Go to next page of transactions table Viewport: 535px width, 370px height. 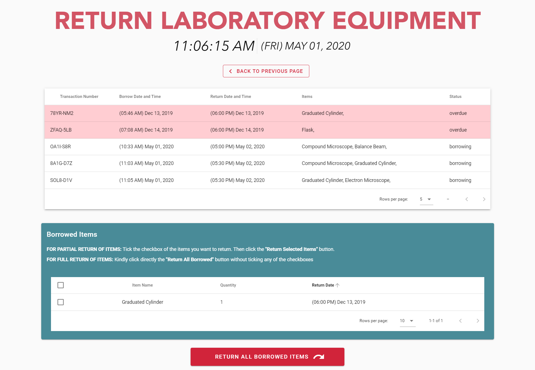tap(484, 199)
